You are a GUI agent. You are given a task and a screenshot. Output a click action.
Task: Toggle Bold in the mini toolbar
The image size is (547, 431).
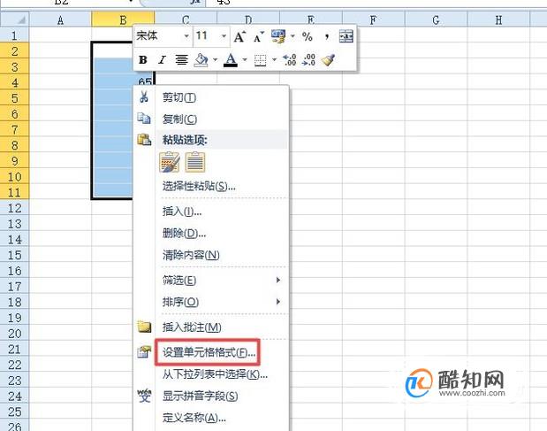pos(143,60)
